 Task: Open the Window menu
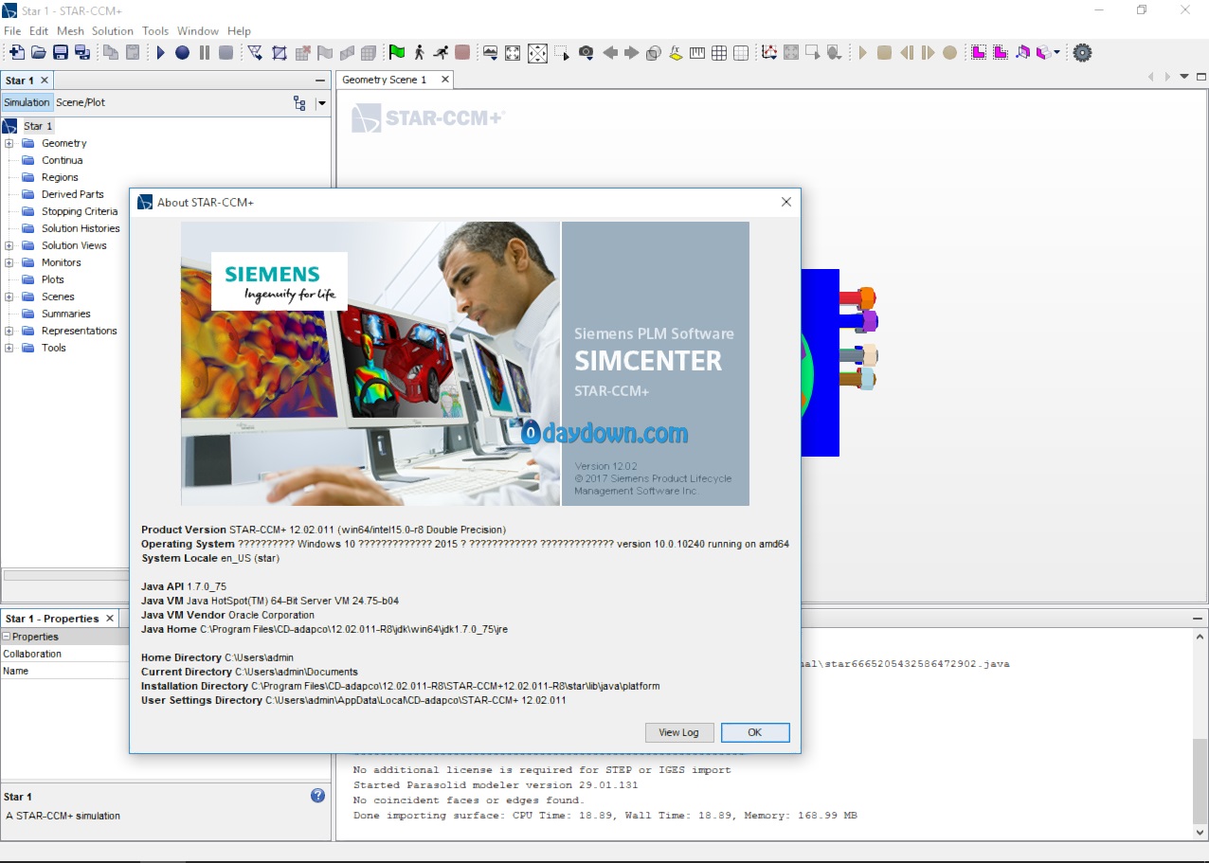point(198,31)
